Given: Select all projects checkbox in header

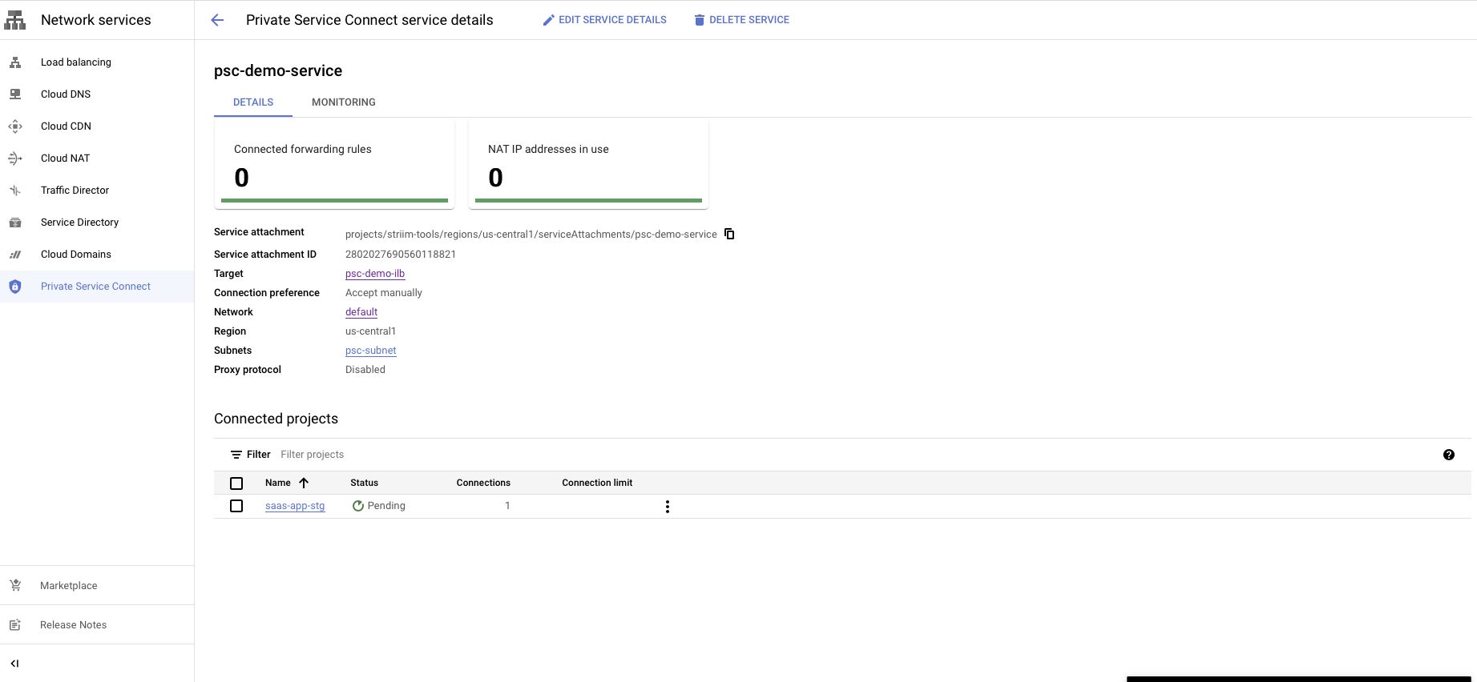Looking at the screenshot, I should pyautogui.click(x=236, y=483).
